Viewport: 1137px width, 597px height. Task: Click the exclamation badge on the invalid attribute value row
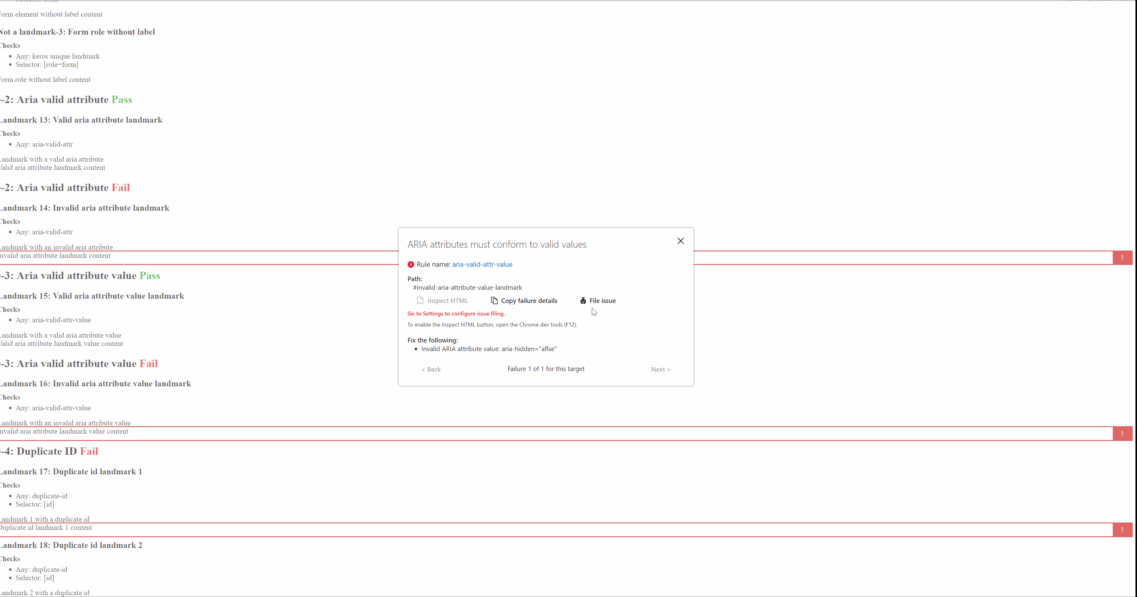click(1123, 434)
